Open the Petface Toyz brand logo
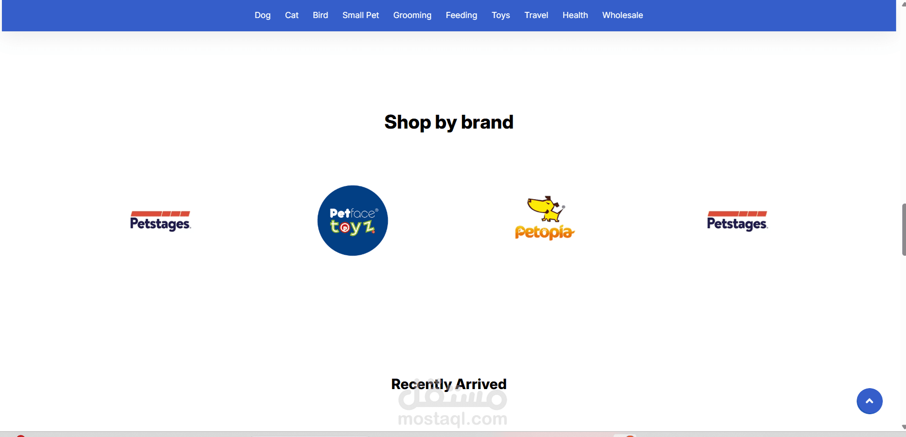The height and width of the screenshot is (437, 906). point(353,221)
